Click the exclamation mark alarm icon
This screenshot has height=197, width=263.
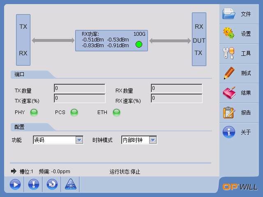(x=34, y=184)
